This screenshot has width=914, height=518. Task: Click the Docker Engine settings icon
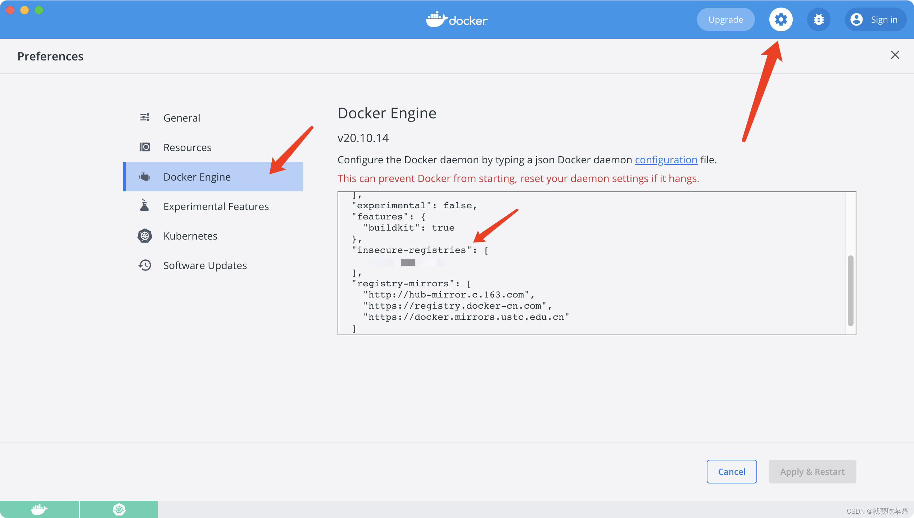pyautogui.click(x=780, y=19)
